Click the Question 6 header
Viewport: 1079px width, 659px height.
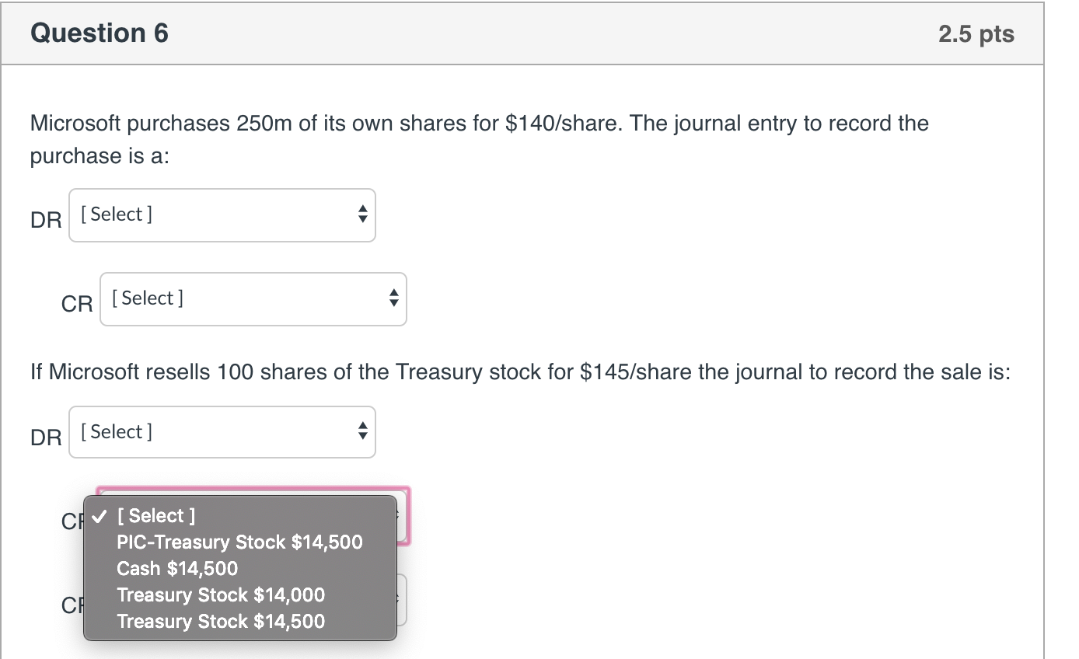99,33
